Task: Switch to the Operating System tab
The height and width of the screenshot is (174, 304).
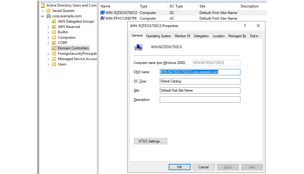Action: (159, 36)
